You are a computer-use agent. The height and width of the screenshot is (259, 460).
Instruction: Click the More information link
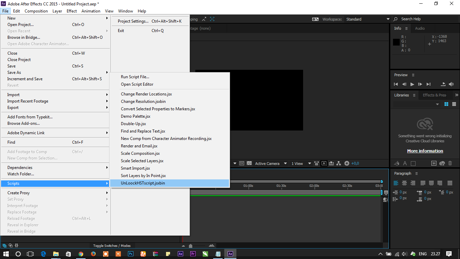425,151
